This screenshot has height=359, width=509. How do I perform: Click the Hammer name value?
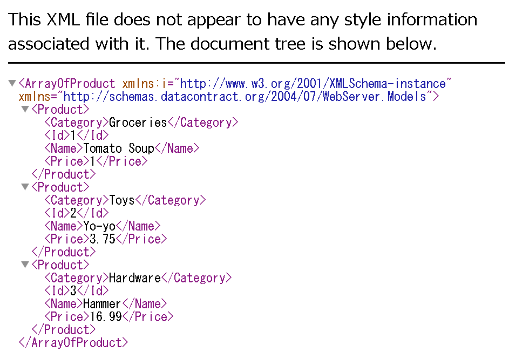[102, 304]
